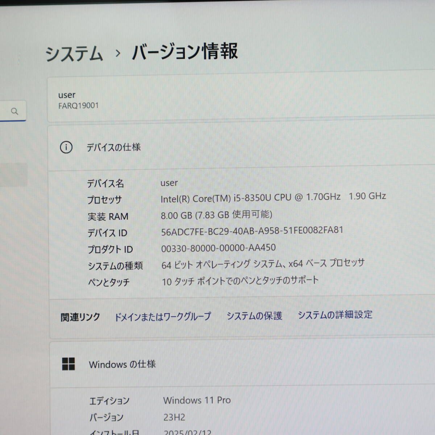Viewport: 435px width, 435px height.
Task: Click the search magnifier icon in sidebar
Action: pyautogui.click(x=14, y=111)
